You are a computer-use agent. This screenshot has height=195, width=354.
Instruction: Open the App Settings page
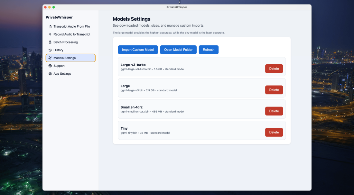point(62,74)
